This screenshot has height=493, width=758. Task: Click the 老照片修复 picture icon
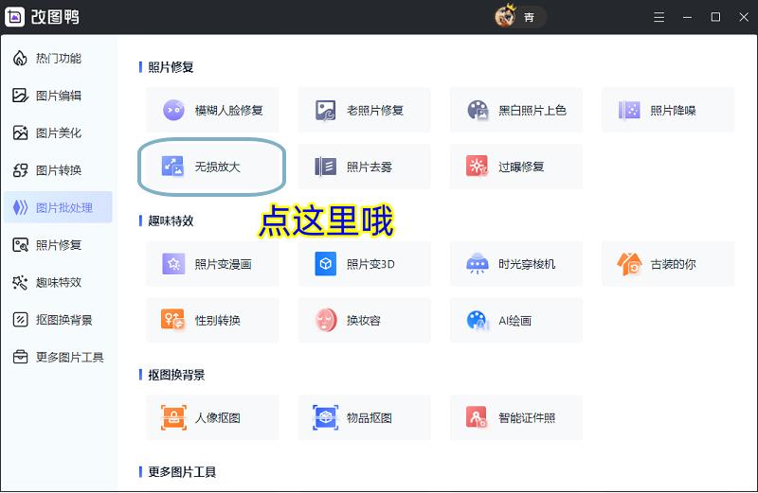click(x=325, y=110)
